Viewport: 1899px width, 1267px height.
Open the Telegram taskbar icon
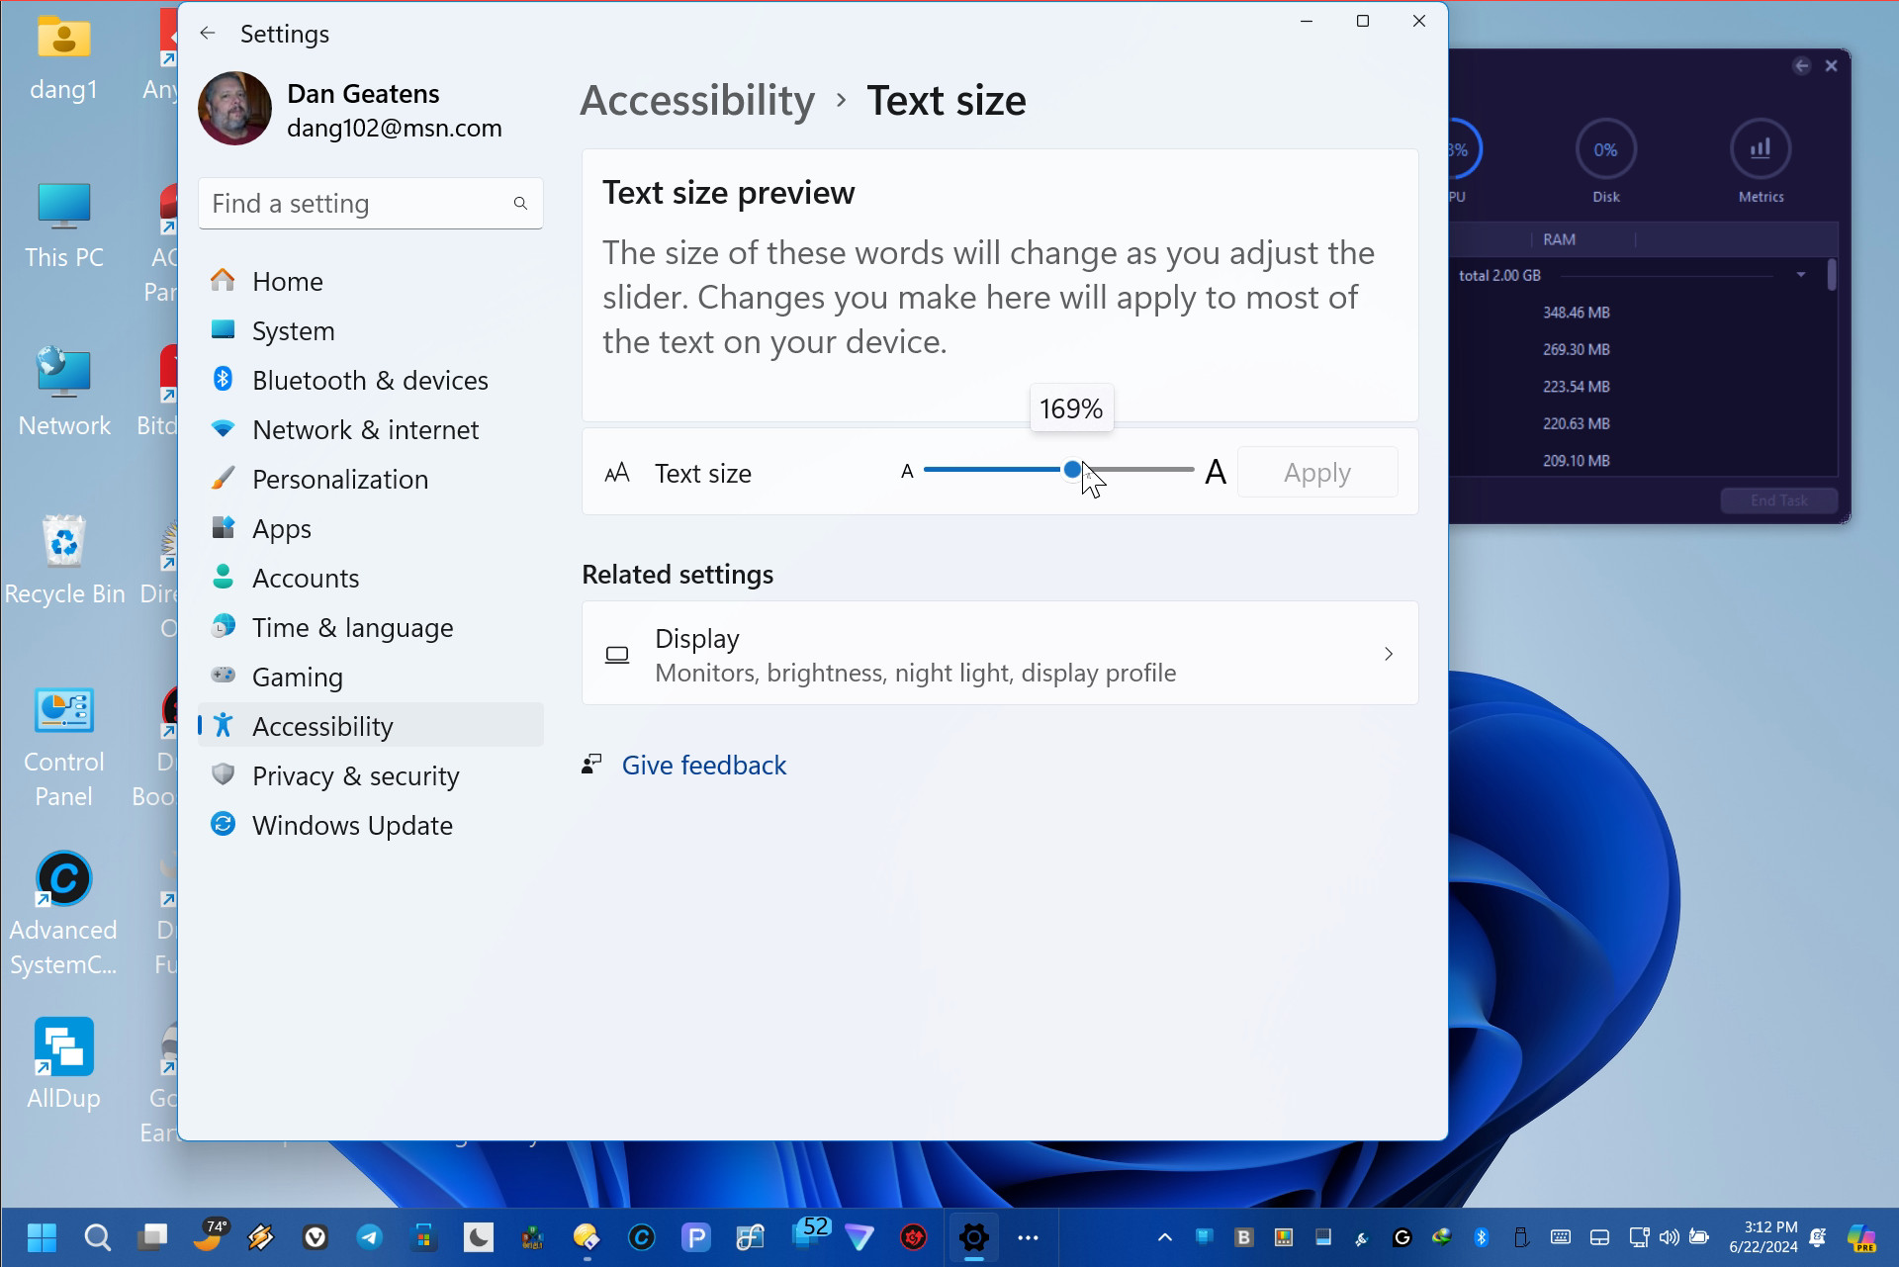pyautogui.click(x=369, y=1237)
